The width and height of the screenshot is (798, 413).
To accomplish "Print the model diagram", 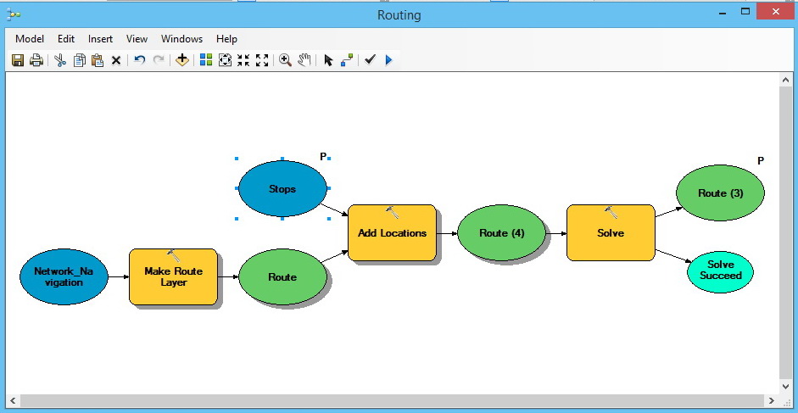I will (36, 60).
